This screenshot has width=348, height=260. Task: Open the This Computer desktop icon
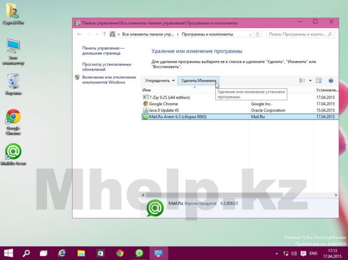point(14,52)
